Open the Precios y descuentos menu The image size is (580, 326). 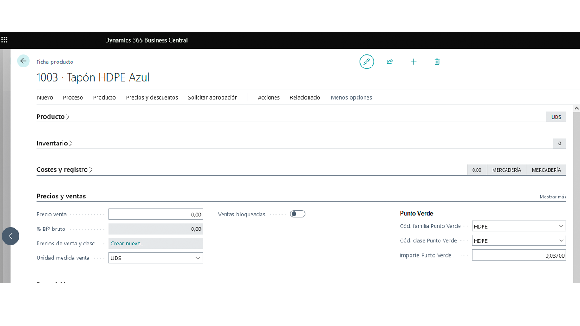152,97
